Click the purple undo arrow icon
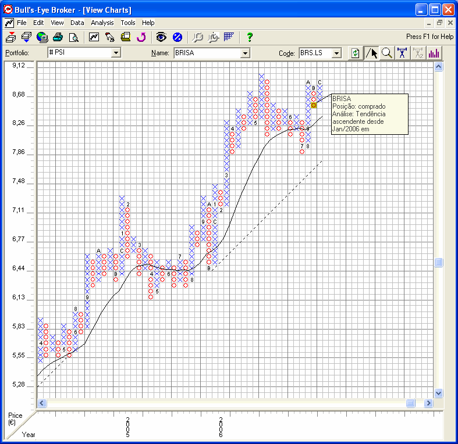 tap(141, 37)
